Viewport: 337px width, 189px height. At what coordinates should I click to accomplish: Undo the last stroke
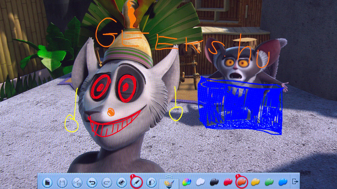(x=92, y=183)
